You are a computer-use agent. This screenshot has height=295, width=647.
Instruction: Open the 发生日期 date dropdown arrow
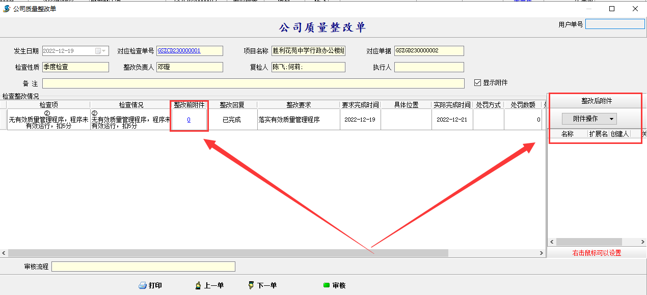tap(104, 51)
